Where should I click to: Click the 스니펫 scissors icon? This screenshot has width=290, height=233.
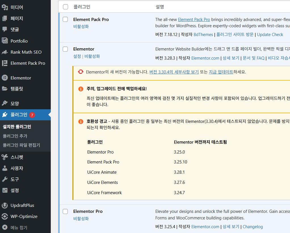(5, 157)
